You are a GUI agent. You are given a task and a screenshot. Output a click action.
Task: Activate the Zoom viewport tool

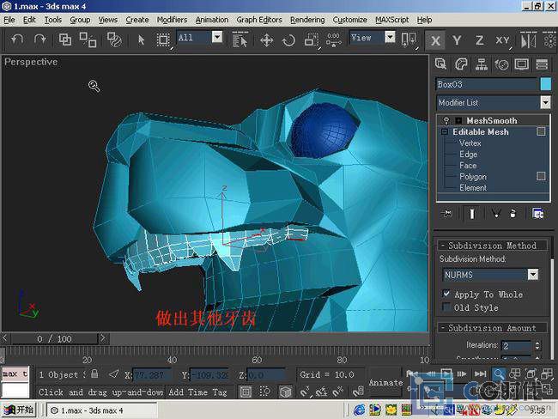pos(499,373)
